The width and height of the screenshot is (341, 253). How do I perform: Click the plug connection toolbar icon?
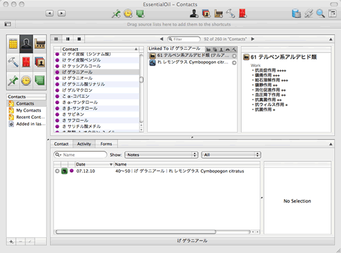(x=309, y=14)
